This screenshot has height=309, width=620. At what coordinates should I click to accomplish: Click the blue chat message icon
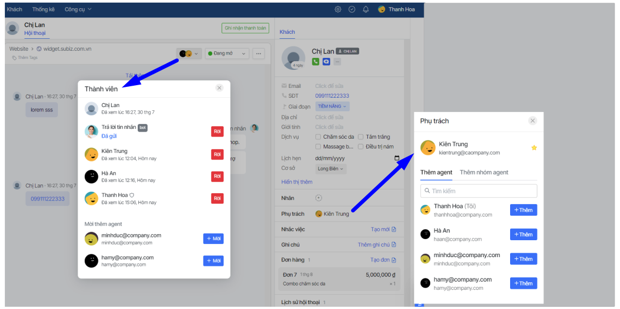coord(326,62)
